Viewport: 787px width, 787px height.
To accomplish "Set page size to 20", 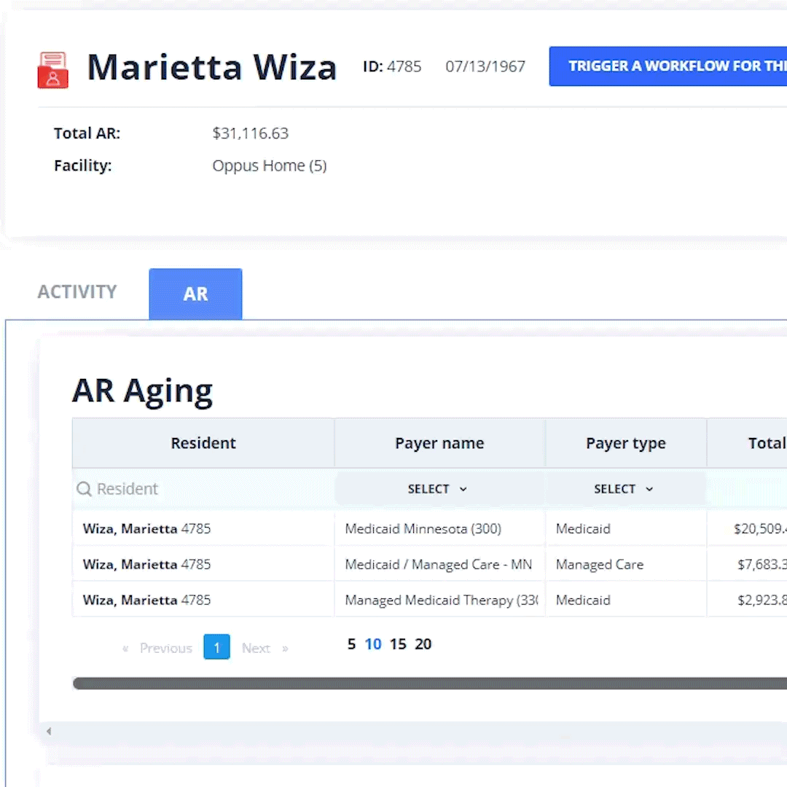I will click(x=423, y=644).
